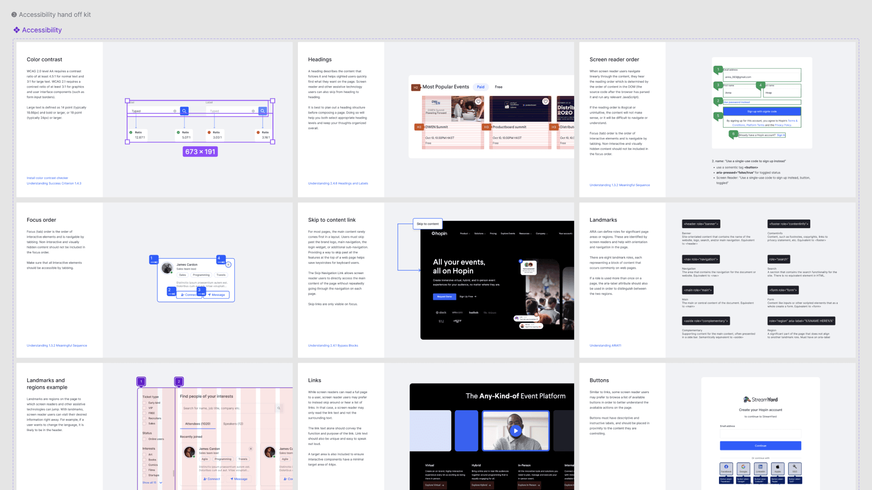Click Pricing in hopin navigation
The height and width of the screenshot is (490, 872).
(x=493, y=234)
